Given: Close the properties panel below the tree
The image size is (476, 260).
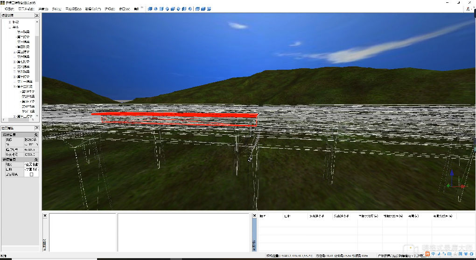Looking at the screenshot, I should pyautogui.click(x=37, y=128).
